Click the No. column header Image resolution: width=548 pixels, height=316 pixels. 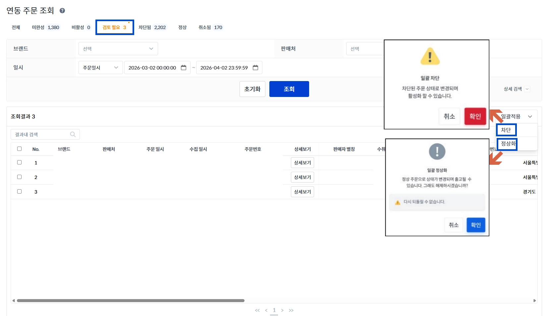[36, 149]
